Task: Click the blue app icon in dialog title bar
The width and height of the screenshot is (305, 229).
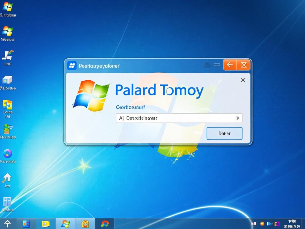Action: 72,65
